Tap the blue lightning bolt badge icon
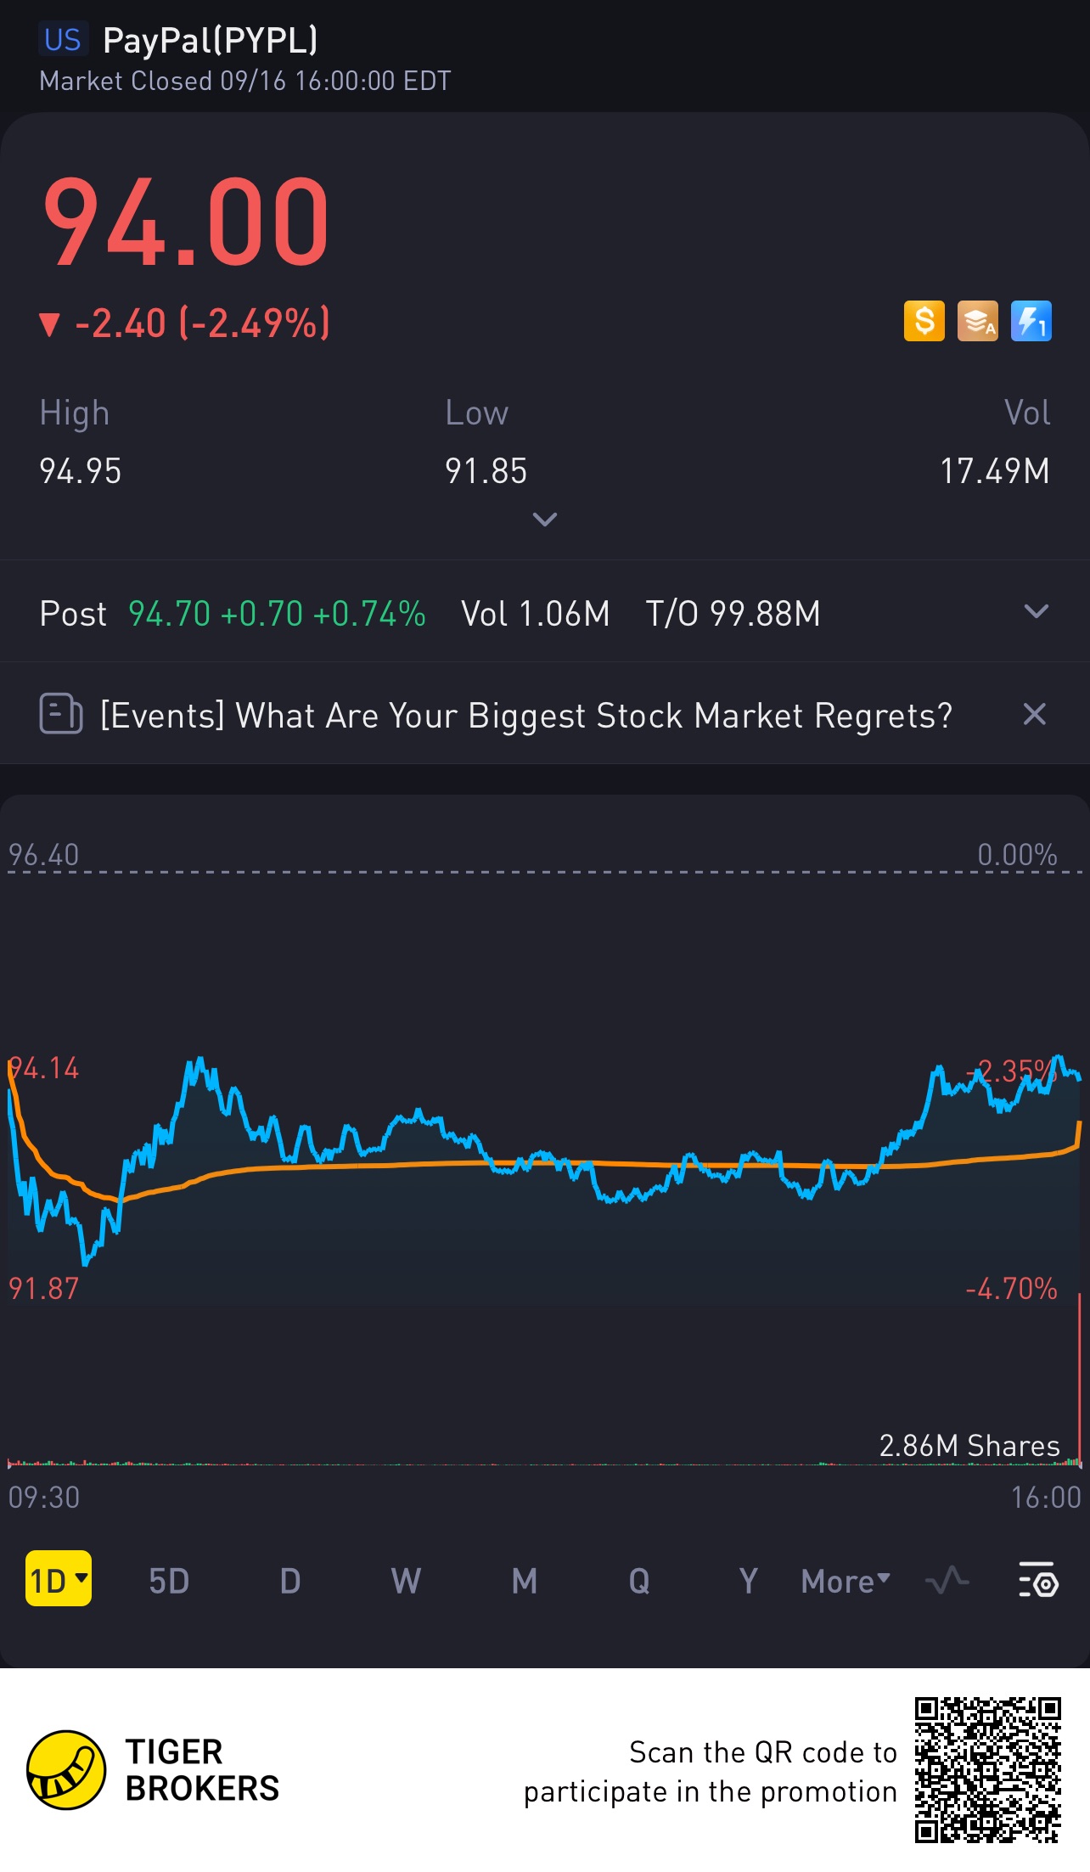This screenshot has width=1090, height=1872. point(1031,322)
